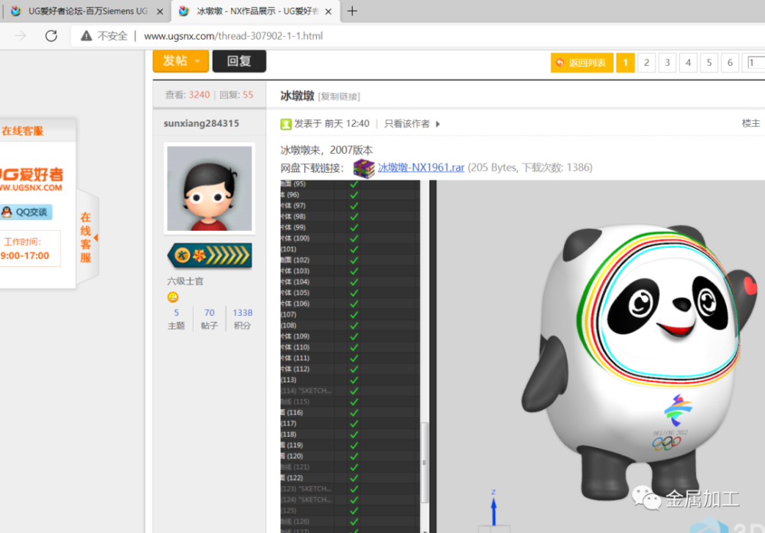Go to page 3 of the thread
The image size is (765, 533).
click(x=667, y=63)
